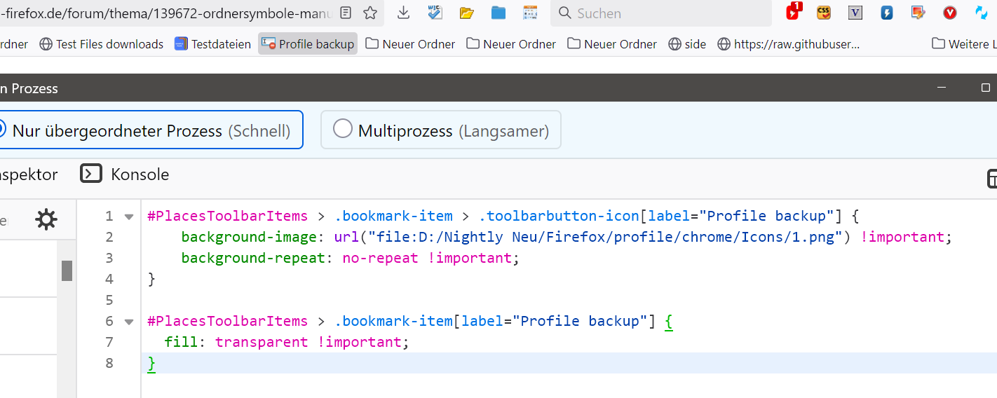Open the Downloads arrow icon
The image size is (997, 398).
click(x=403, y=13)
